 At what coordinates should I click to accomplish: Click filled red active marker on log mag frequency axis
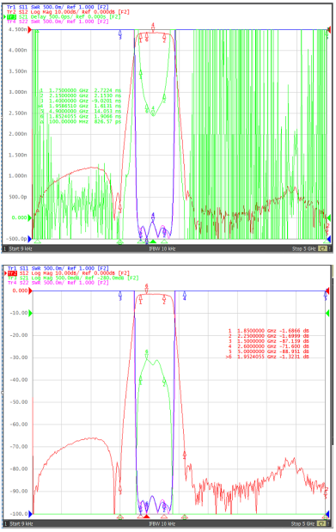pos(146,516)
